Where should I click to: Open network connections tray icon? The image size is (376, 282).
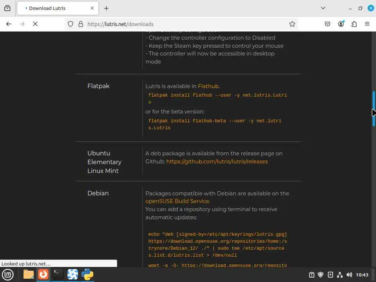point(340,275)
